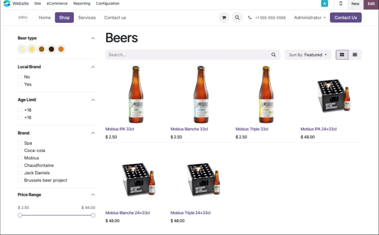The image size is (379, 235).
Task: Open the Site menu
Action: tap(37, 3)
